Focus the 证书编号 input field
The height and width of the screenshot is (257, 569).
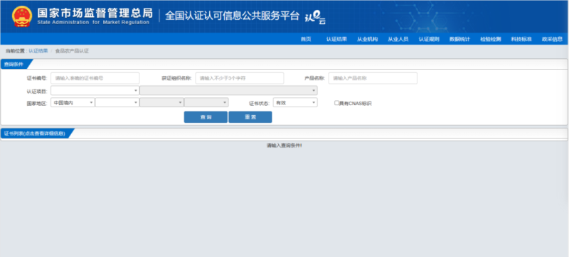pyautogui.click(x=95, y=78)
